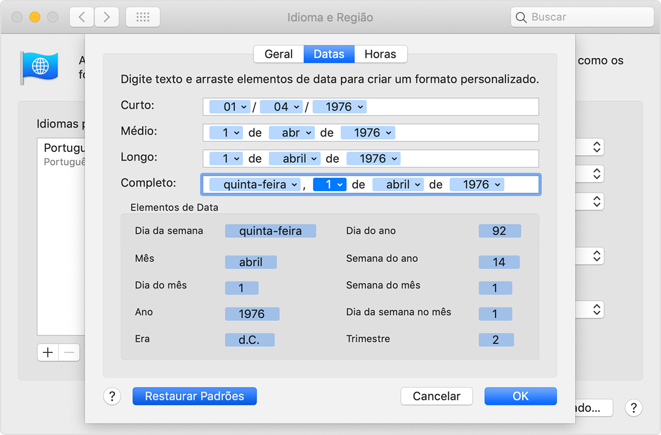The image size is (661, 435).
Task: Confirm with the OK button
Action: point(520,396)
